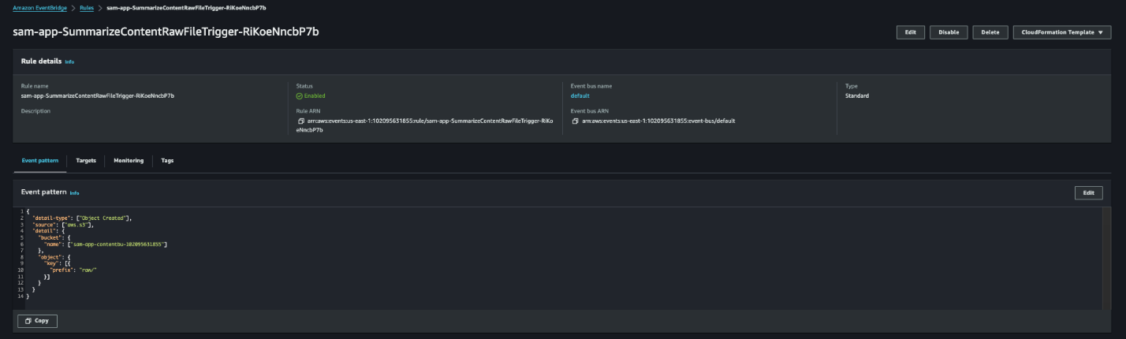Open the CloudFormation Template dropdown

pyautogui.click(x=1061, y=32)
